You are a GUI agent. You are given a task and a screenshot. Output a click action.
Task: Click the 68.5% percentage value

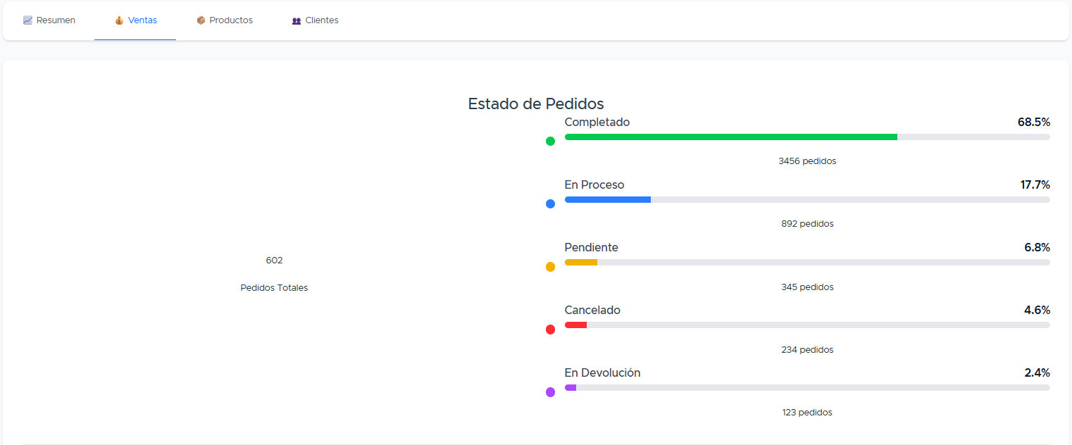point(1034,122)
